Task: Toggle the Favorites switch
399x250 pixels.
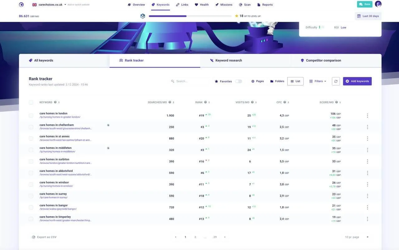Action: pyautogui.click(x=238, y=81)
